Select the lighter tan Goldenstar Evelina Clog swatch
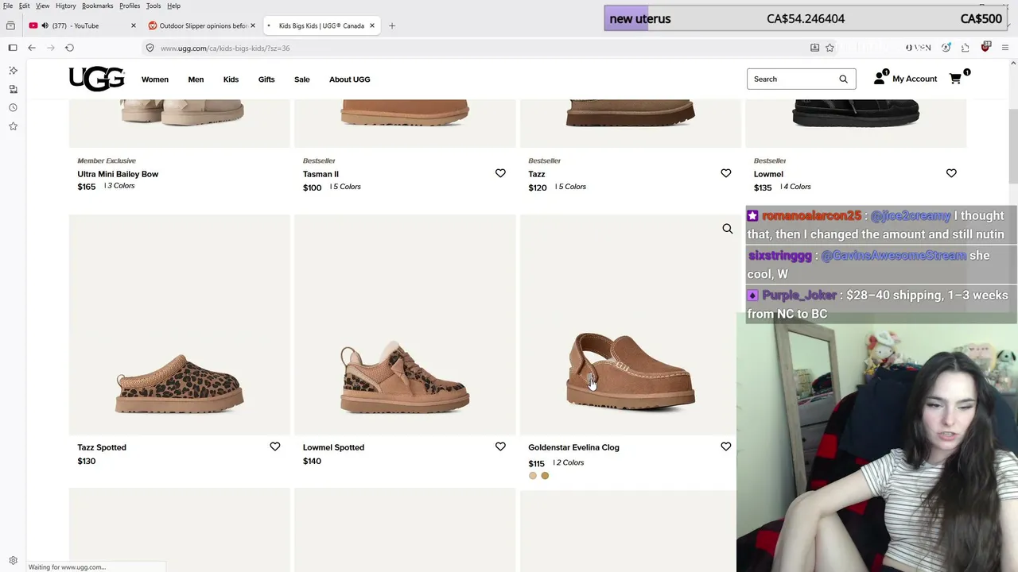Viewport: 1018px width, 572px height. click(x=533, y=476)
